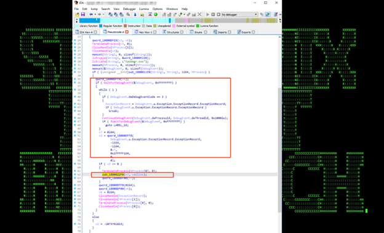Viewport: 384px width, 233px height.
Task: Start process with the play triangle icon
Action: (x=207, y=14)
